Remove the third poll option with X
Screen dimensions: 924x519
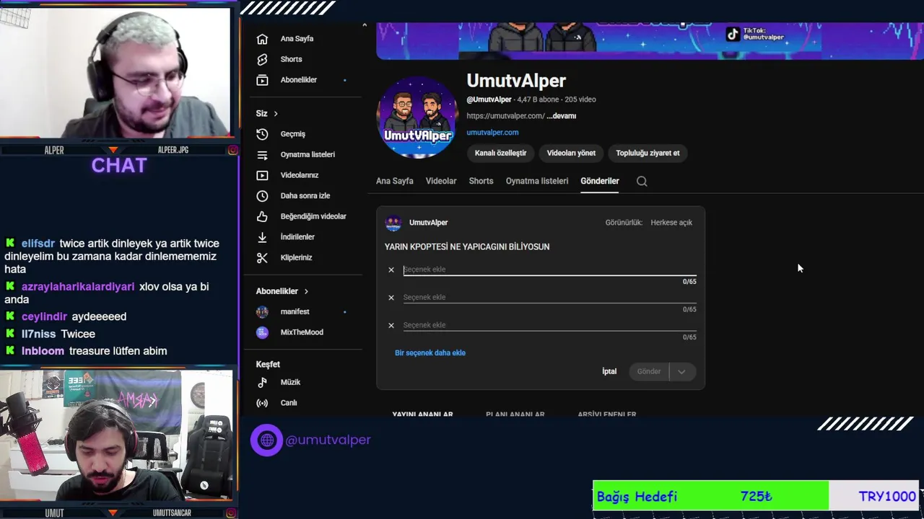pyautogui.click(x=391, y=325)
